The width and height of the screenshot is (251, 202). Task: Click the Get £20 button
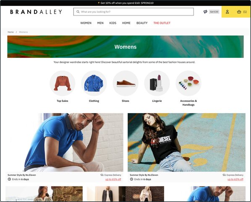214,12
